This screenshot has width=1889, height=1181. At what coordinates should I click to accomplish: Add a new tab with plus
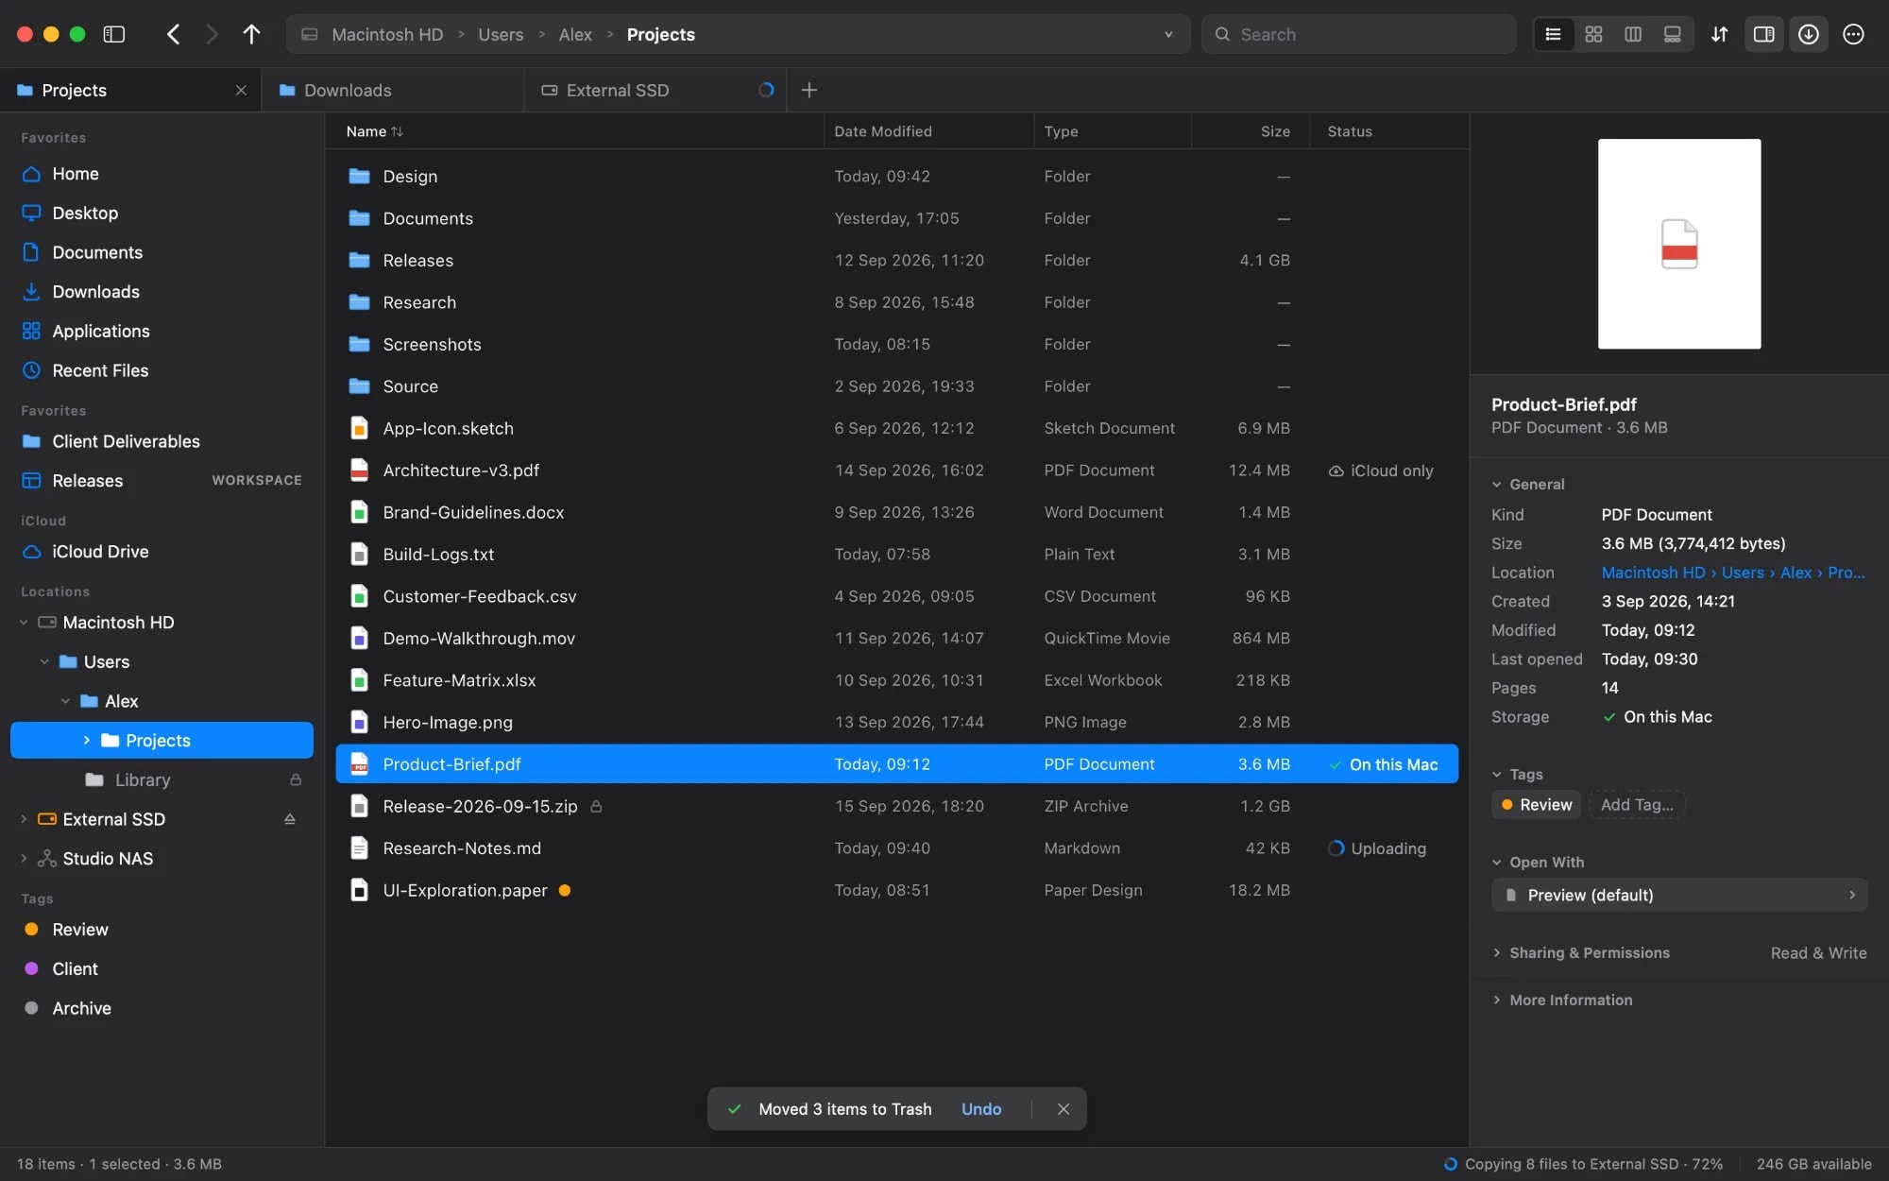(809, 90)
